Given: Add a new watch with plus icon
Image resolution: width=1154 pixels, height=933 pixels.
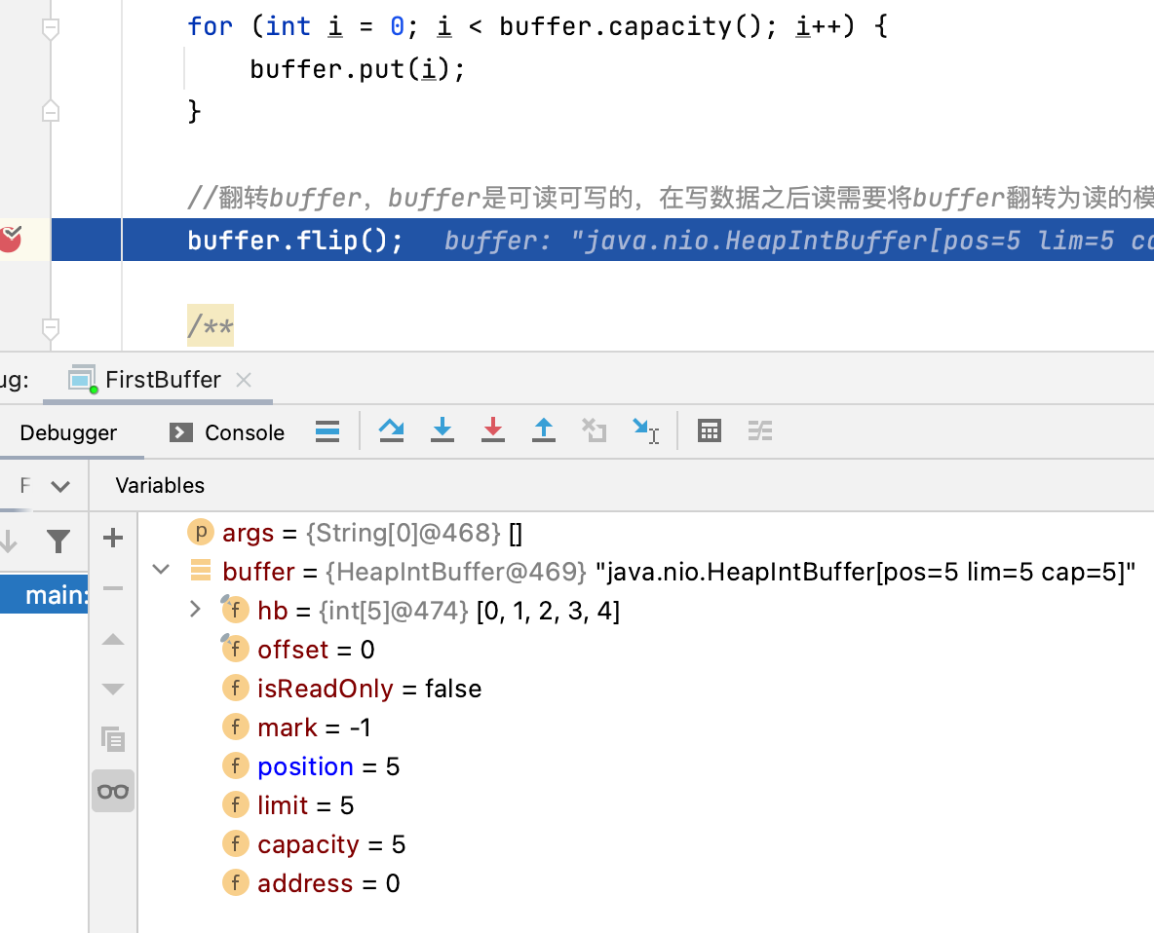Looking at the screenshot, I should click(x=113, y=538).
